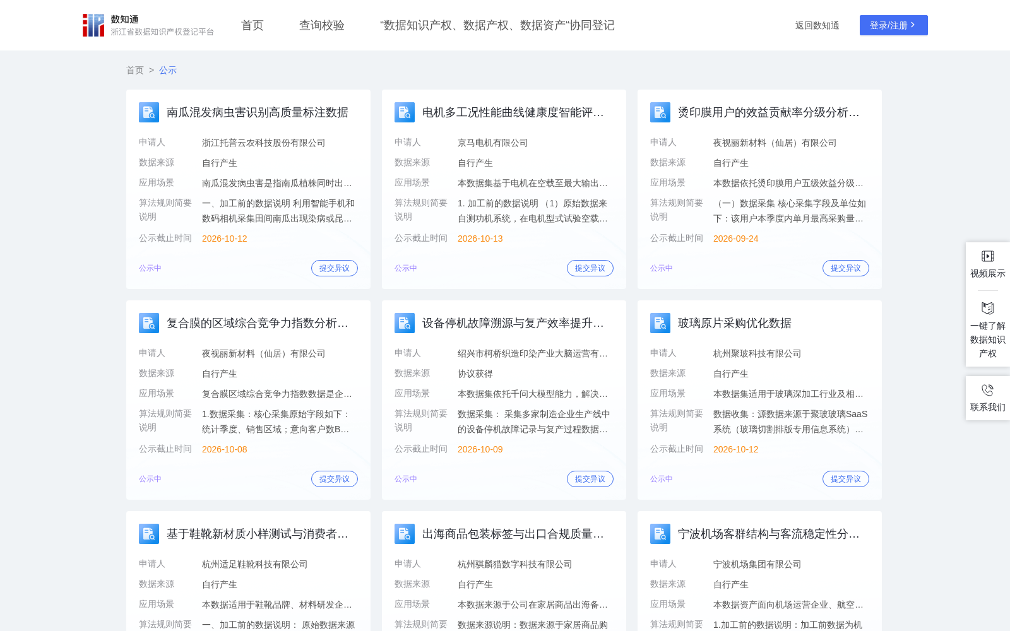Viewport: 1010px width, 631px height.
Task: Open title 设备停机故障溯源与复产效率提升
Action: 513,323
